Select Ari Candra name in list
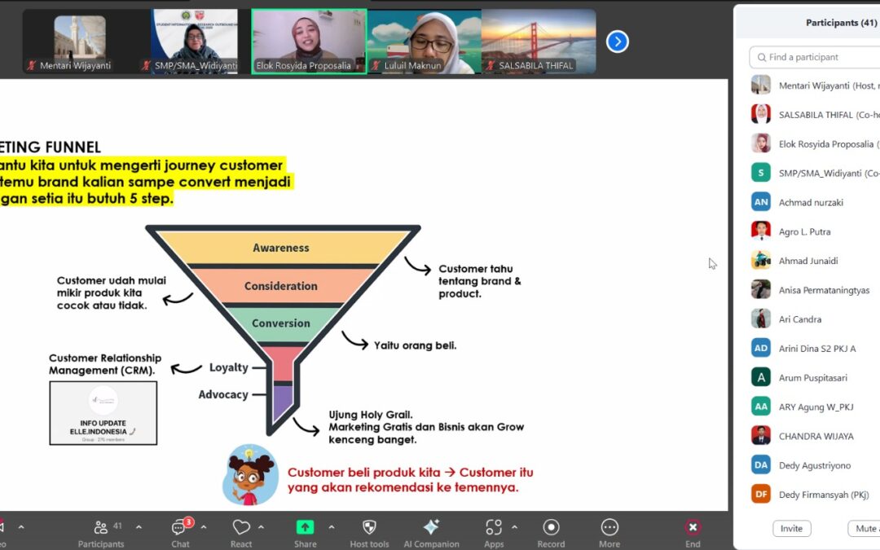The height and width of the screenshot is (550, 880). pyautogui.click(x=800, y=319)
